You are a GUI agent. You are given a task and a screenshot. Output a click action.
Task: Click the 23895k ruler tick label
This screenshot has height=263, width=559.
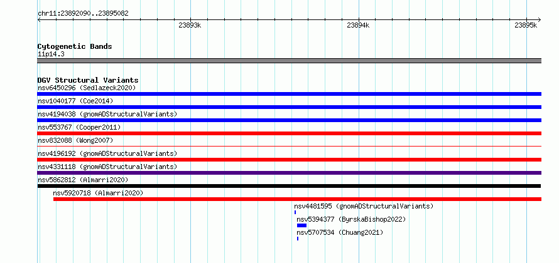coord(526,25)
